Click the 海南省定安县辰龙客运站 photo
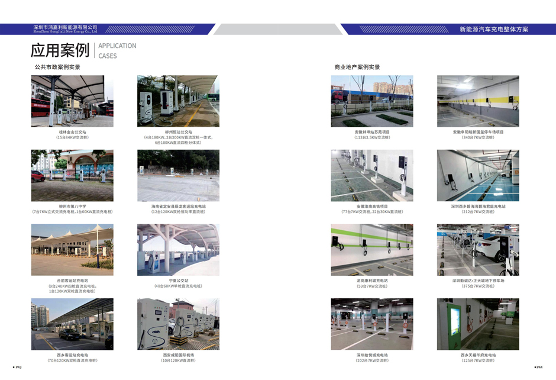 178,175
